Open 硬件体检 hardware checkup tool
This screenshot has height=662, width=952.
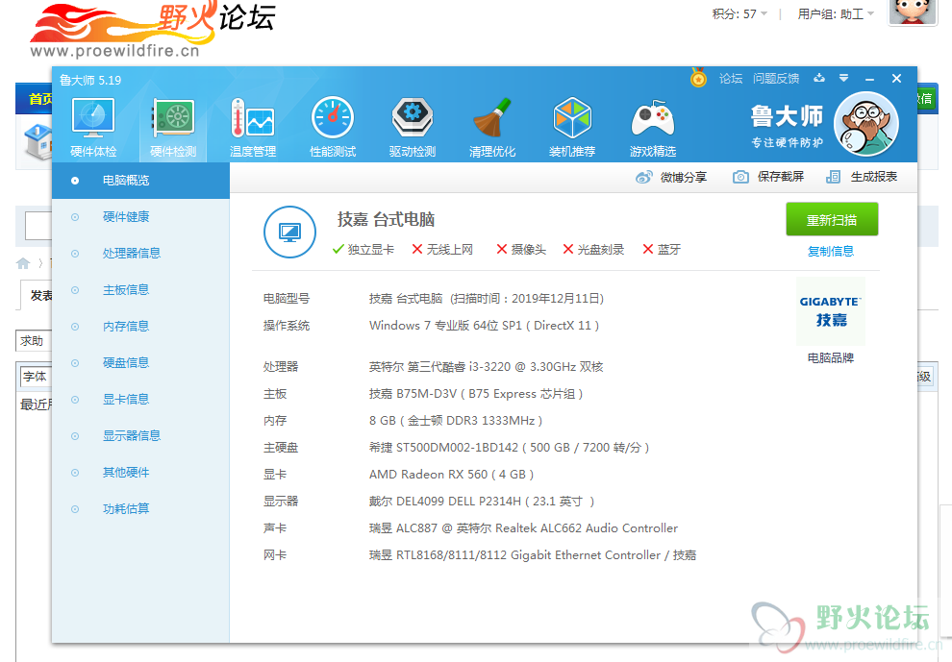click(x=93, y=128)
